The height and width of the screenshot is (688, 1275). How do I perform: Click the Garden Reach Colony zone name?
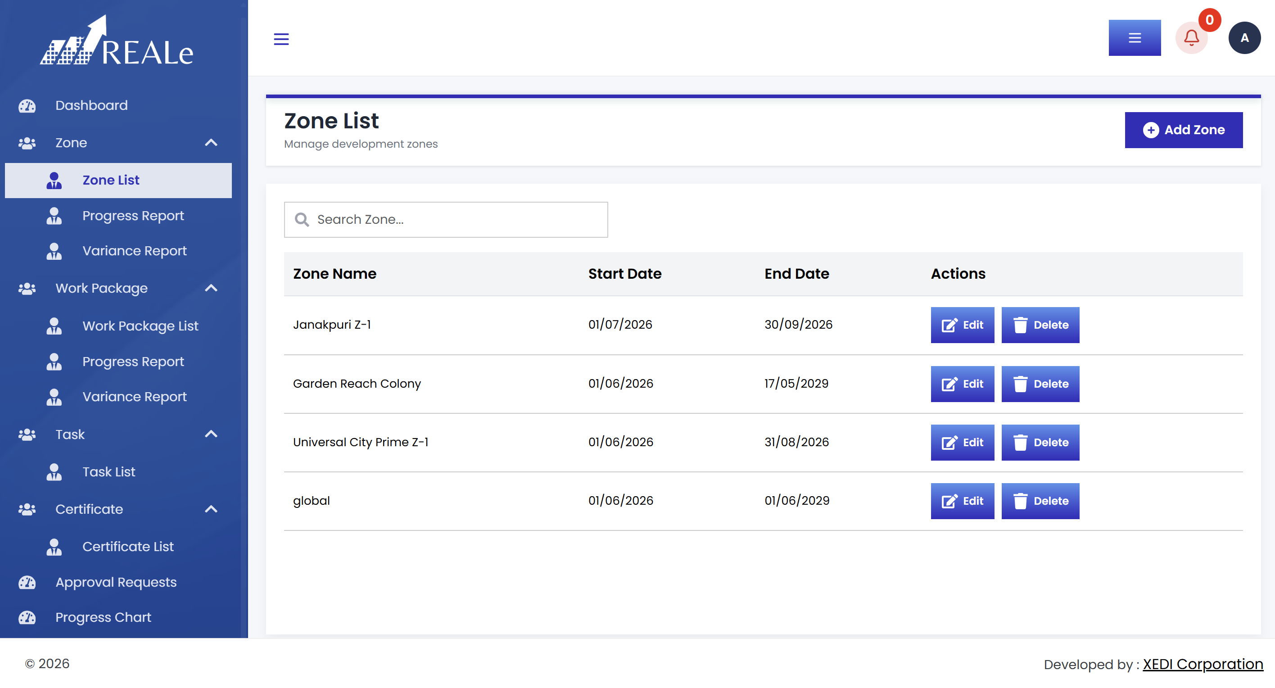[x=357, y=384]
